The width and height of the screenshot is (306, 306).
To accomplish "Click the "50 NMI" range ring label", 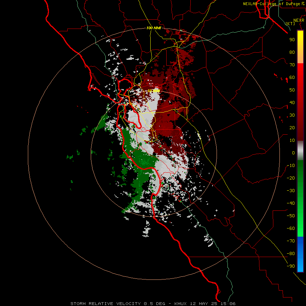I will pos(154,91).
